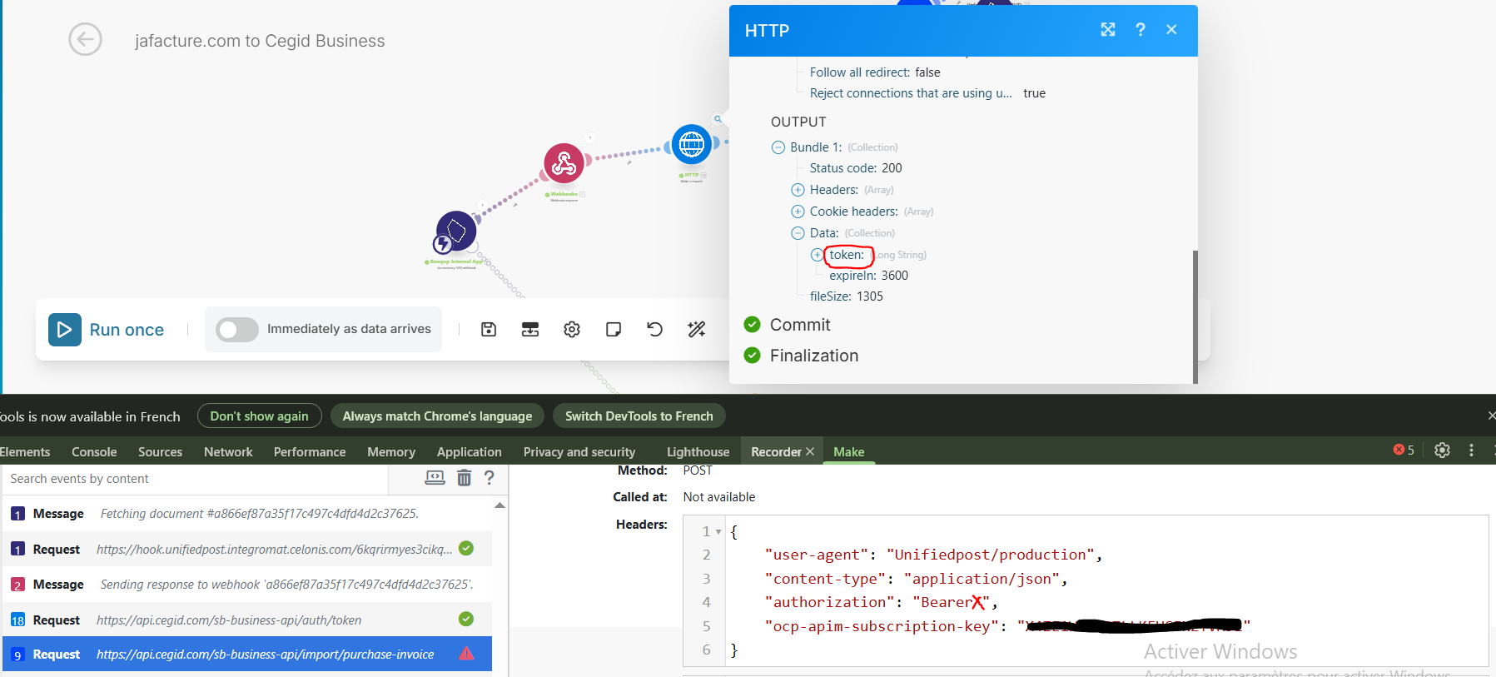This screenshot has width=1496, height=677.
Task: Open the Lighthouse tab
Action: 698,452
